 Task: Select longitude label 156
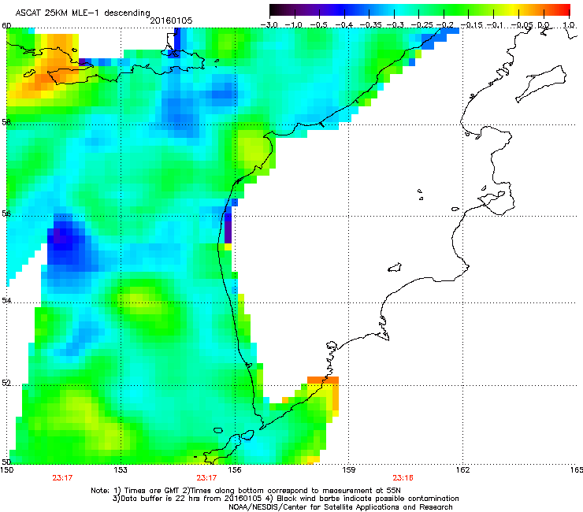click(x=235, y=470)
